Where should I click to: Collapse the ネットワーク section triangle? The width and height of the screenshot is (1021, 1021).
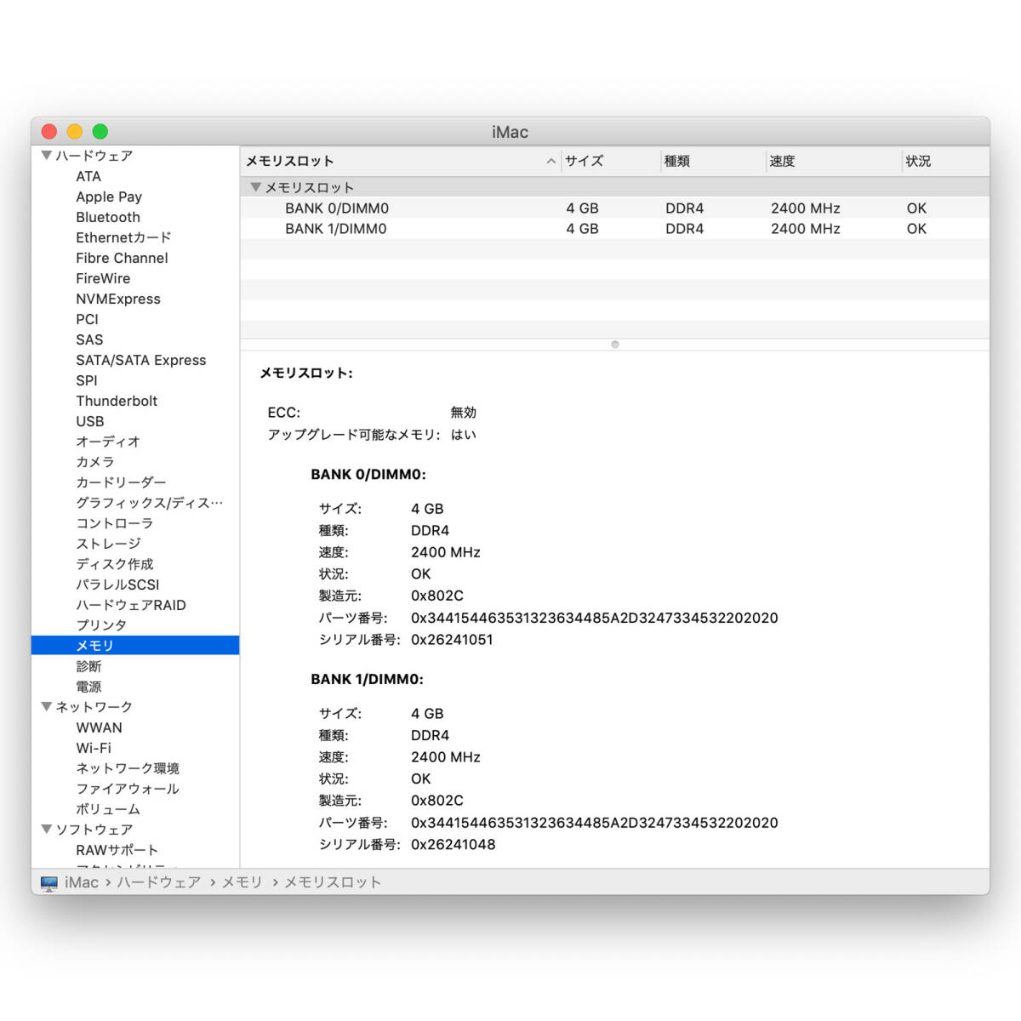point(47,707)
